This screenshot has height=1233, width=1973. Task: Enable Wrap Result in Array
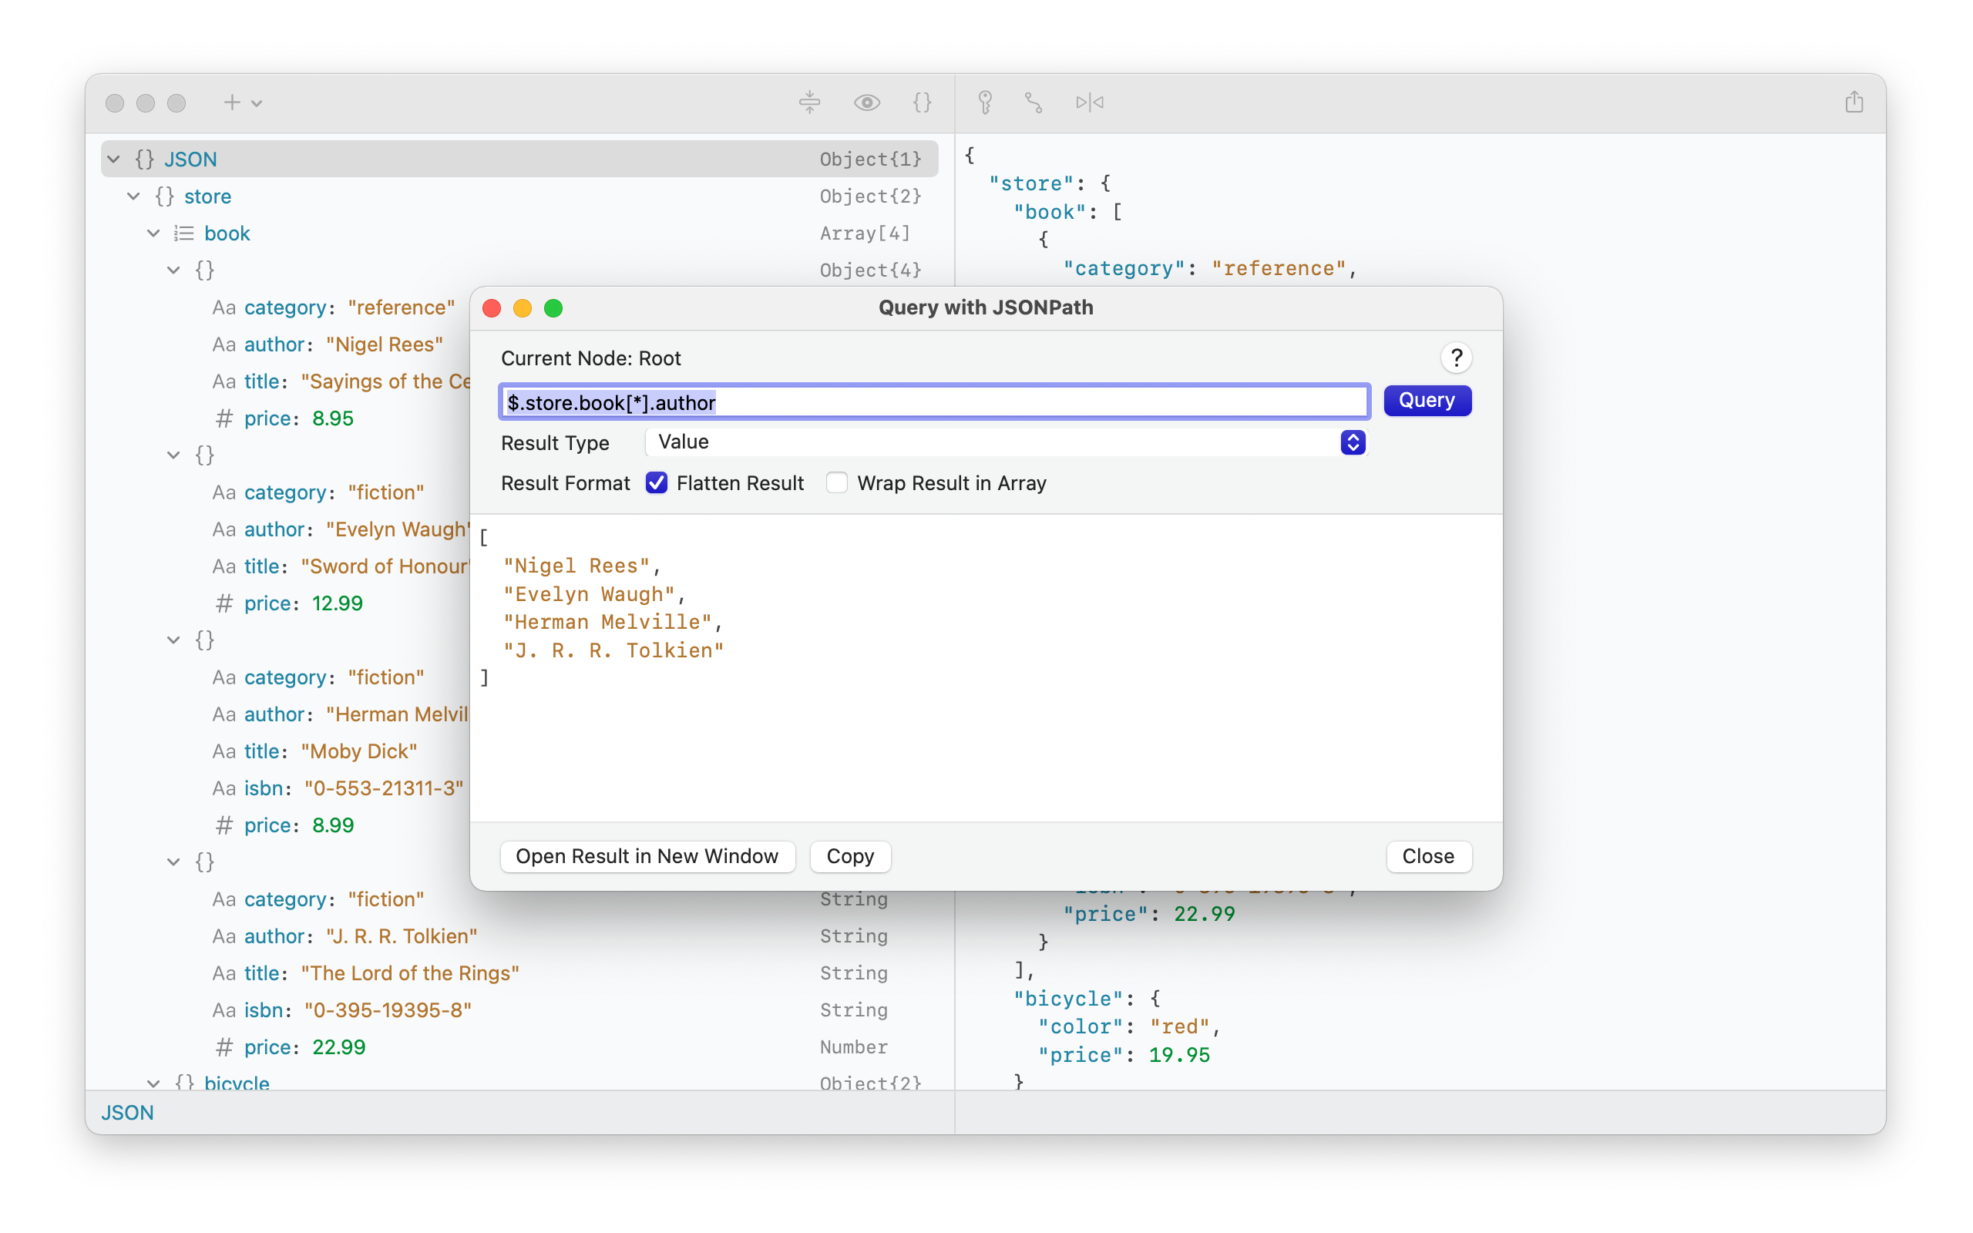click(x=836, y=482)
